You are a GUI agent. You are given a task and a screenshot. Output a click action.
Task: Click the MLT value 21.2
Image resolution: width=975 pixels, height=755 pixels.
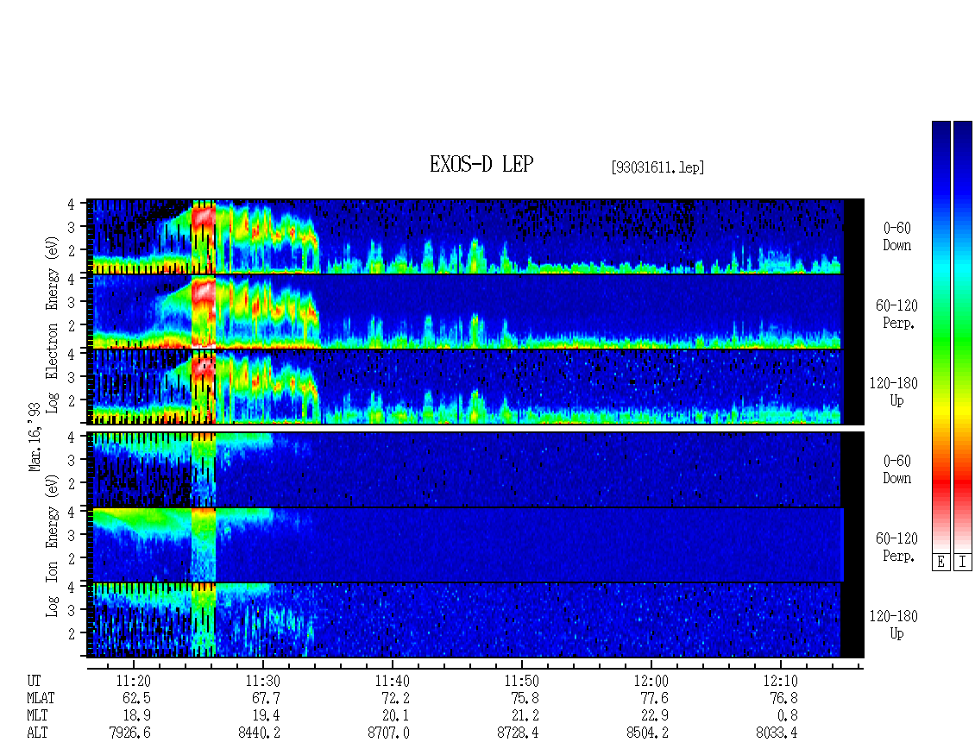(525, 716)
